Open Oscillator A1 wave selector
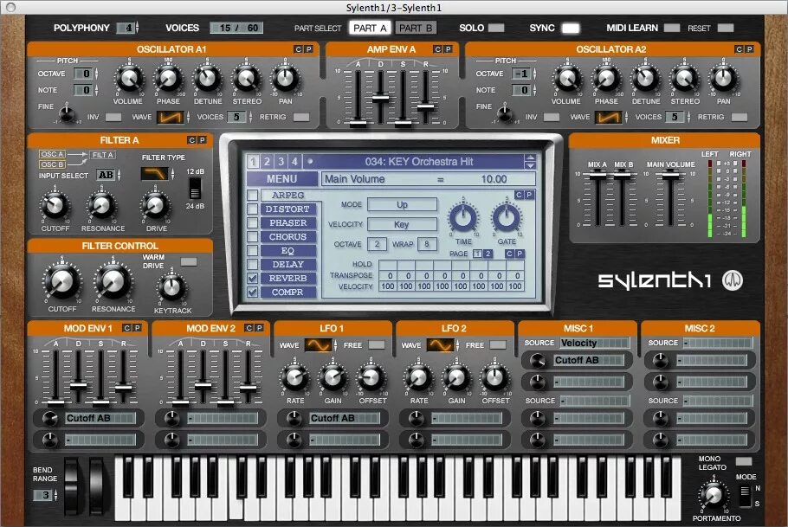 click(x=171, y=117)
